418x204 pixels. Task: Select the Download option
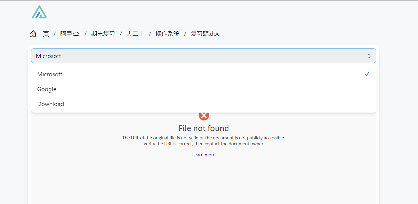[x=204, y=104]
